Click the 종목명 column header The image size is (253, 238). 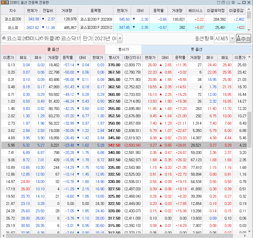(x=96, y=11)
